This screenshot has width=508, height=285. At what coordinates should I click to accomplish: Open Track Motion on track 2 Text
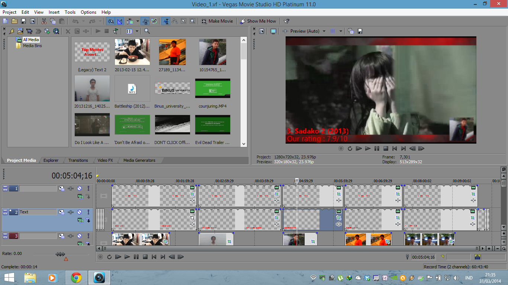61,212
